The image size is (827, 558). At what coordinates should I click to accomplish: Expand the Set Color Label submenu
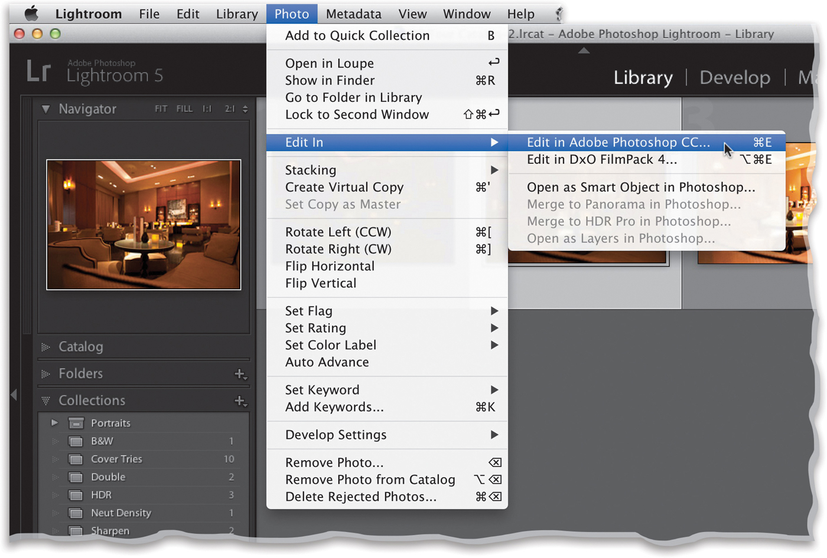click(x=387, y=345)
